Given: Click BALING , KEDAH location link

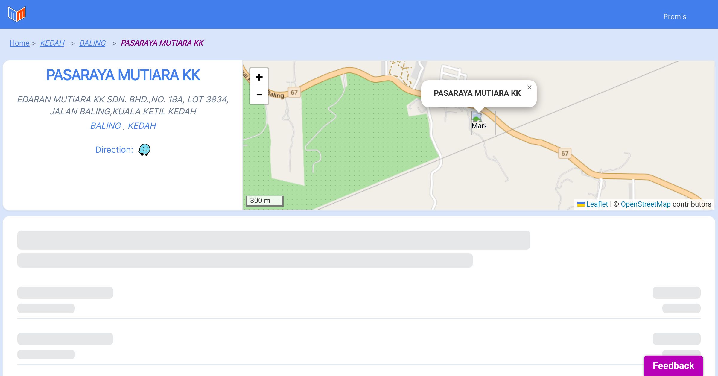Looking at the screenshot, I should pos(123,126).
